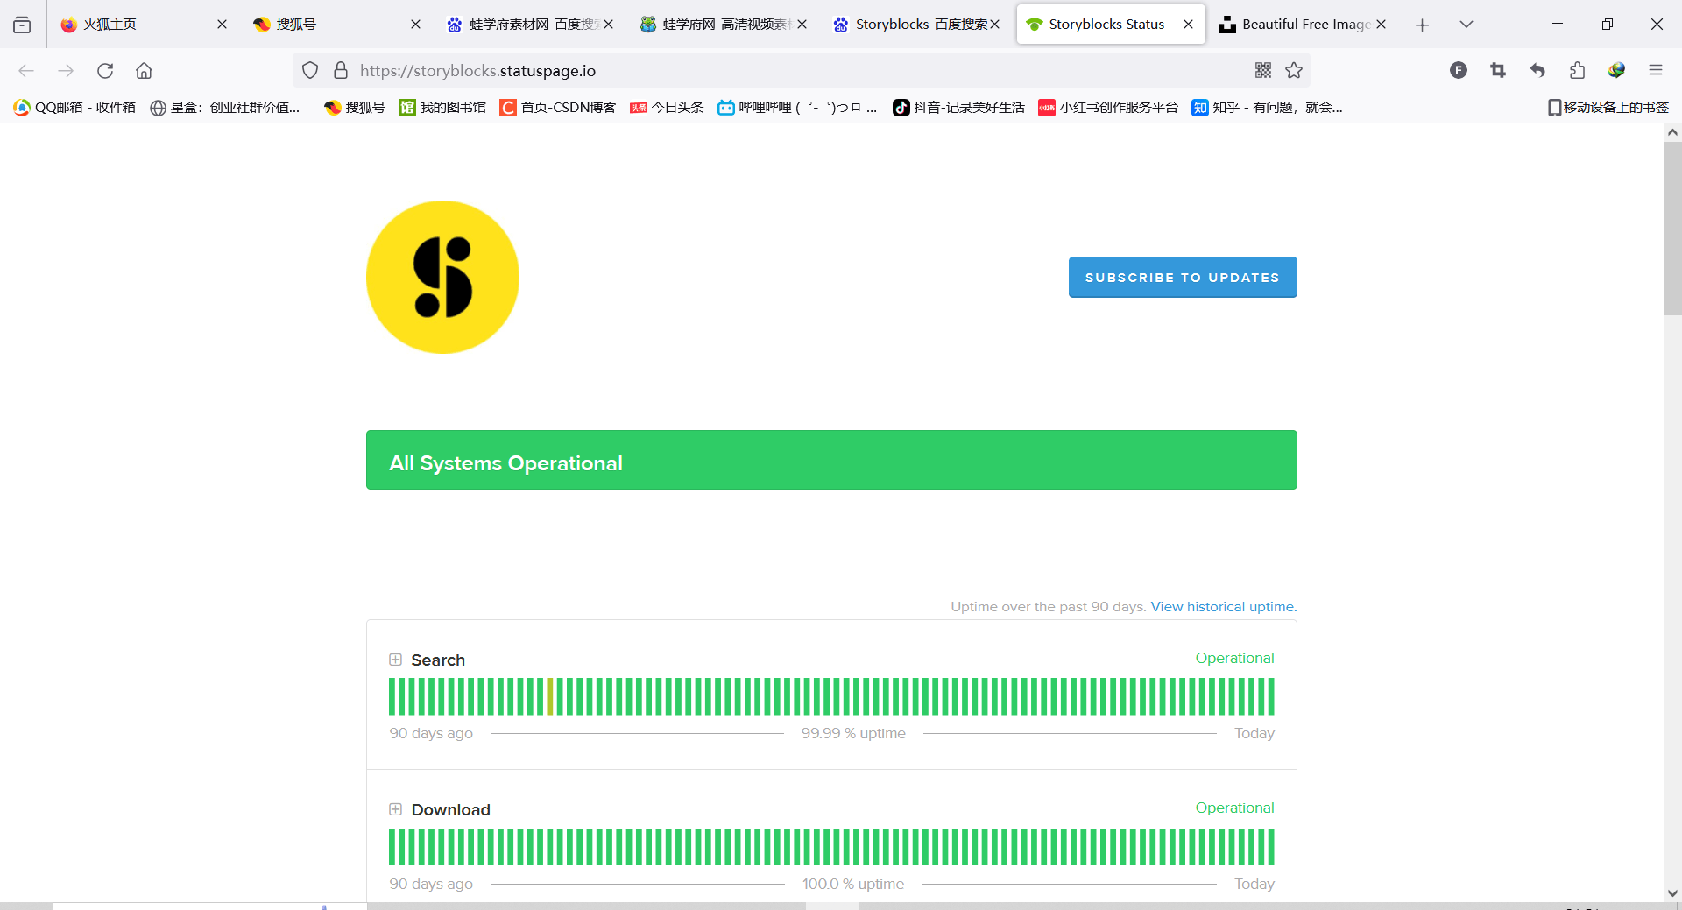1682x910 pixels.
Task: Open a new browser tab
Action: tap(1422, 25)
